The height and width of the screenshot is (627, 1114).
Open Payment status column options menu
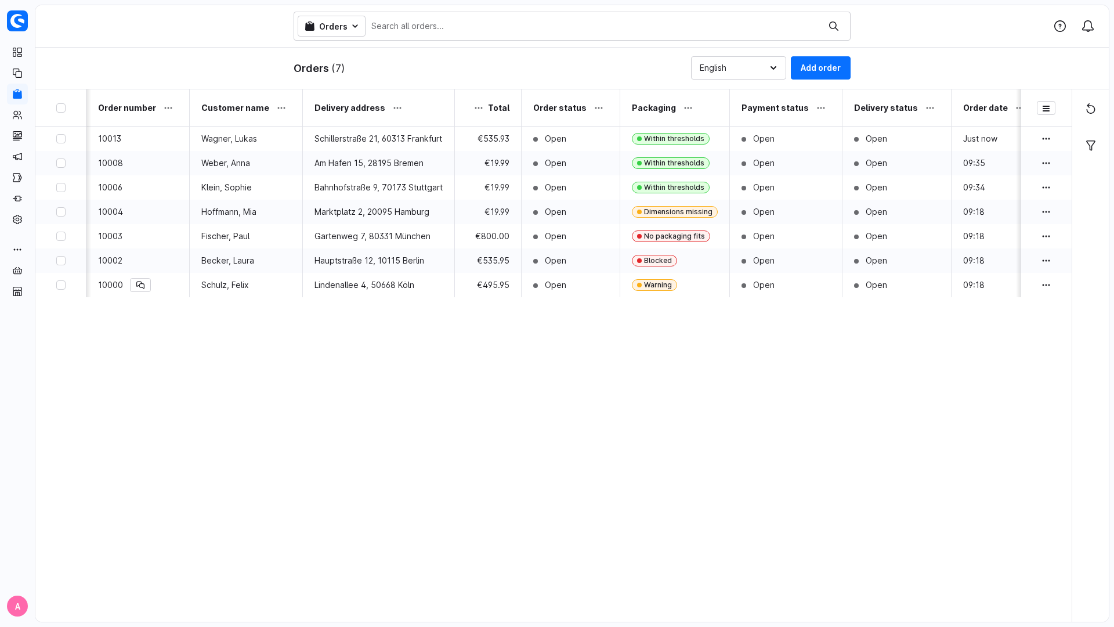[821, 108]
